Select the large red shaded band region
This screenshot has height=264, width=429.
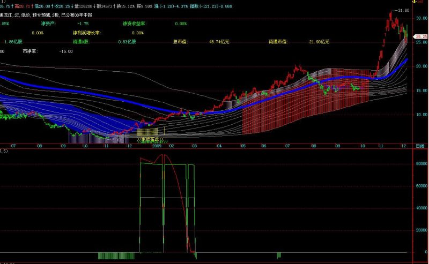point(306,101)
